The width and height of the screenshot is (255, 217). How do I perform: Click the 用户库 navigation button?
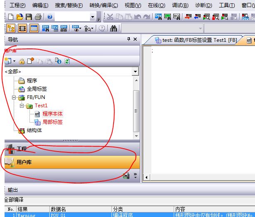pos(24,162)
